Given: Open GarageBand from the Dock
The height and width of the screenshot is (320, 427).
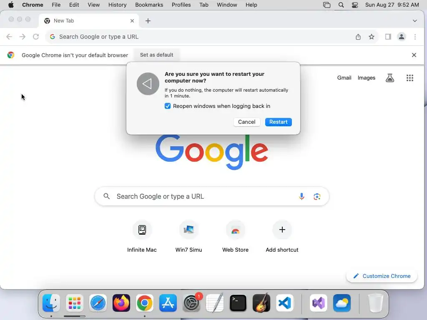Looking at the screenshot, I should point(261,303).
